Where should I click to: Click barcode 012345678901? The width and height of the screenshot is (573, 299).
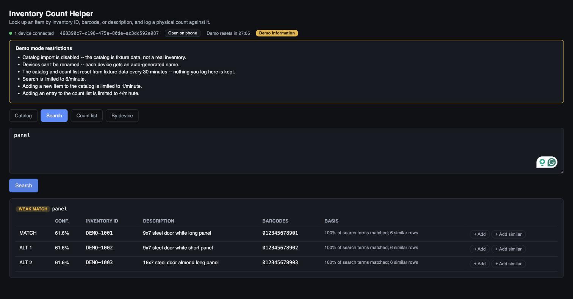coord(280,233)
